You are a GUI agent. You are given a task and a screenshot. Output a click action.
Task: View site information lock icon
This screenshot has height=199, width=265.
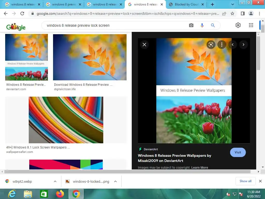click(x=33, y=13)
